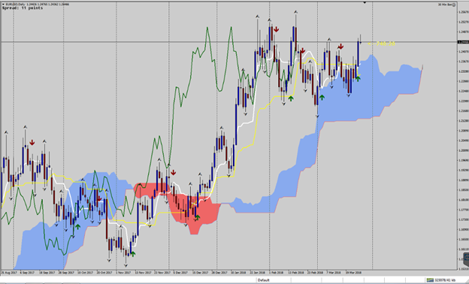The height and width of the screenshot is (284, 469).
Task: Click the green up arrow near 19 Mar 2018
Action: pyautogui.click(x=358, y=79)
